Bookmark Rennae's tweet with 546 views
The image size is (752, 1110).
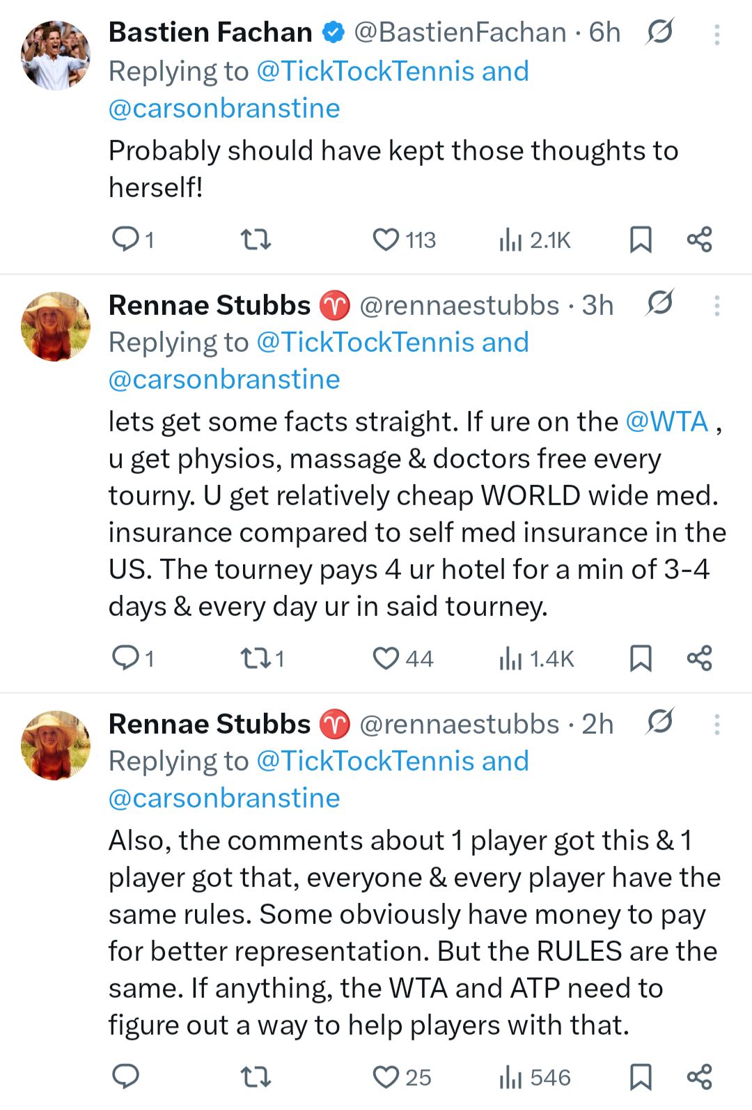[x=640, y=1077]
